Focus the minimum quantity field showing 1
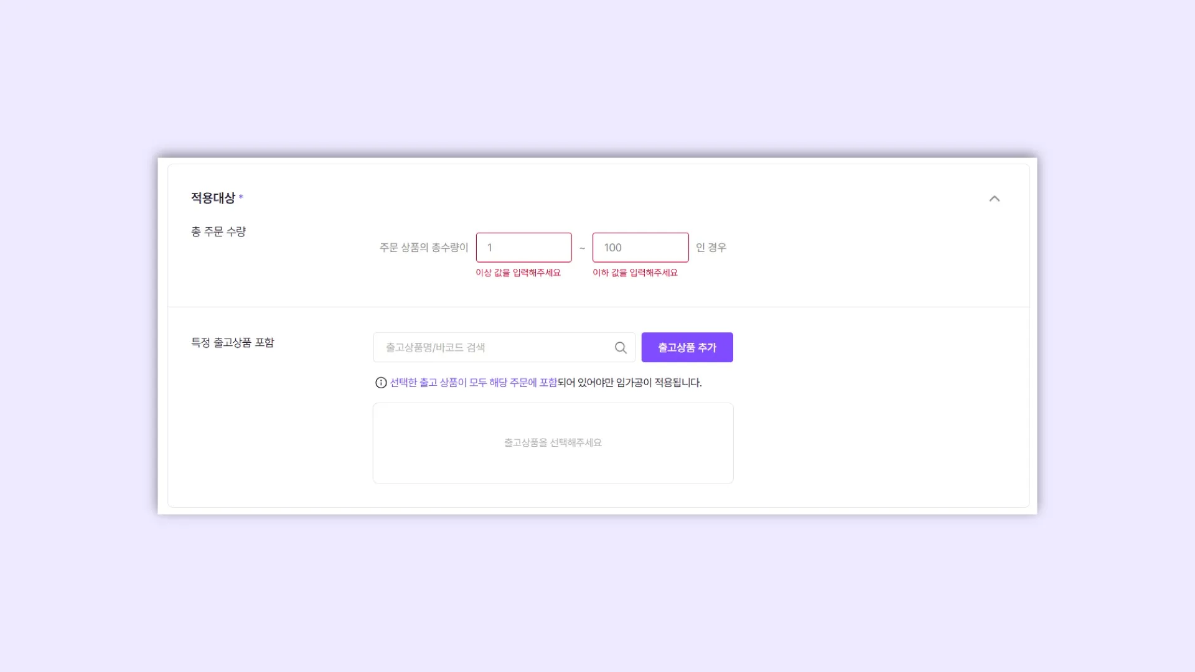This screenshot has height=672, width=1195. pos(523,248)
